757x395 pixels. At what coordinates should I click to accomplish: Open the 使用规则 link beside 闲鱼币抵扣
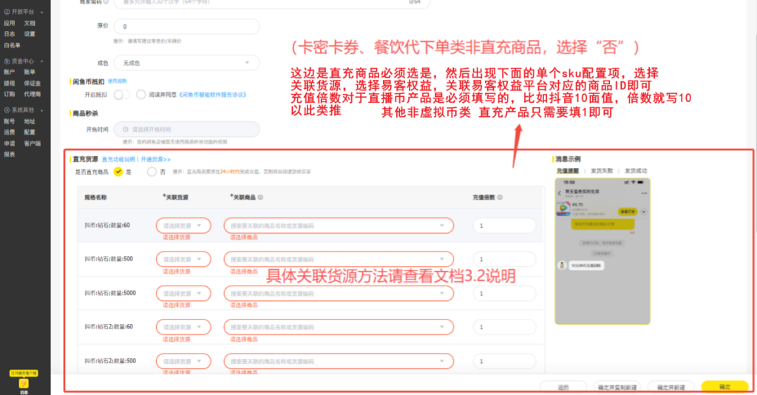pos(118,81)
